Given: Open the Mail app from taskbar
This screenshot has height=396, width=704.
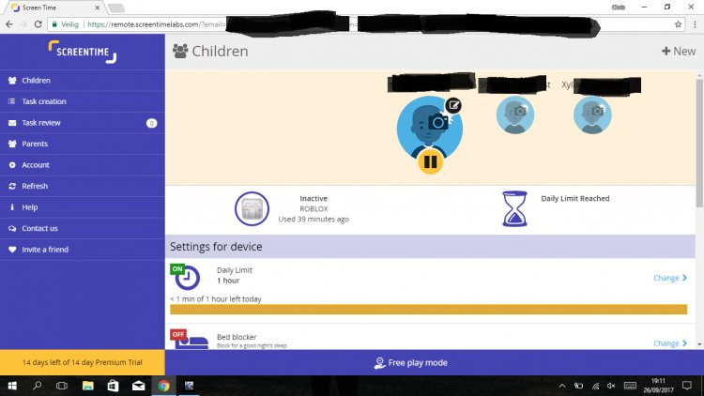Looking at the screenshot, I should [138, 386].
